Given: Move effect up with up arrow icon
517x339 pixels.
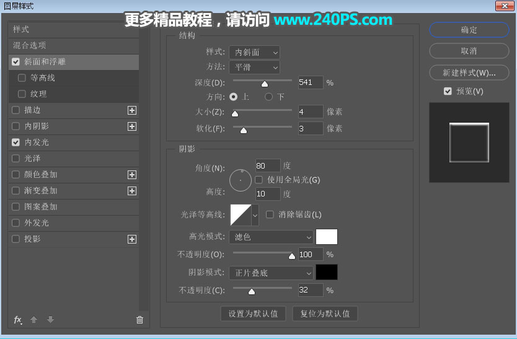Looking at the screenshot, I should tap(33, 319).
